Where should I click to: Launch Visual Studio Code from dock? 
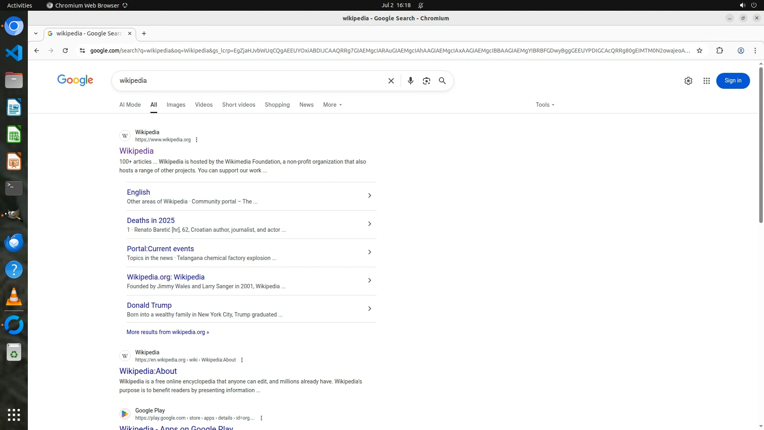tap(14, 53)
